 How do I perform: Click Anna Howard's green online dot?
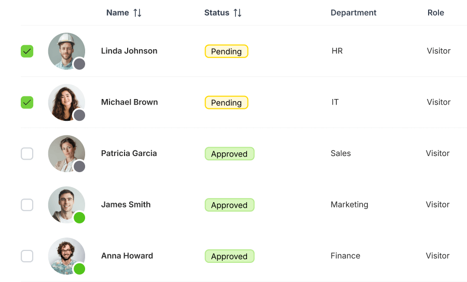click(x=79, y=269)
